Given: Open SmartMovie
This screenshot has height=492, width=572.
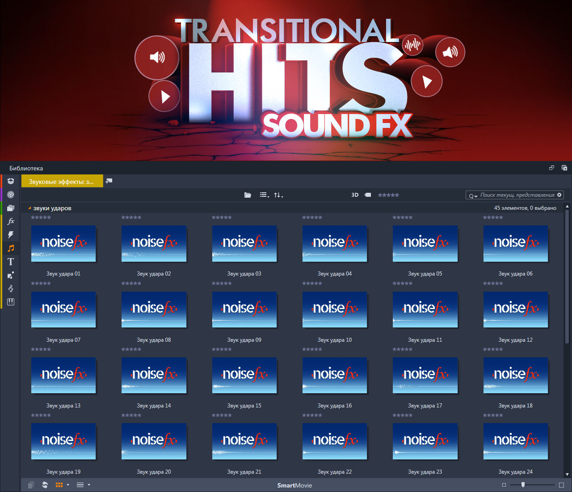Looking at the screenshot, I should pyautogui.click(x=294, y=485).
